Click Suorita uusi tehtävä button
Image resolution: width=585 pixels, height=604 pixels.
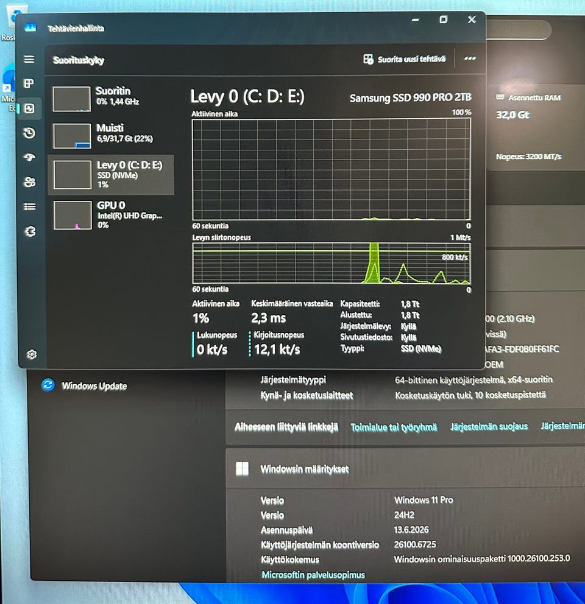click(405, 59)
